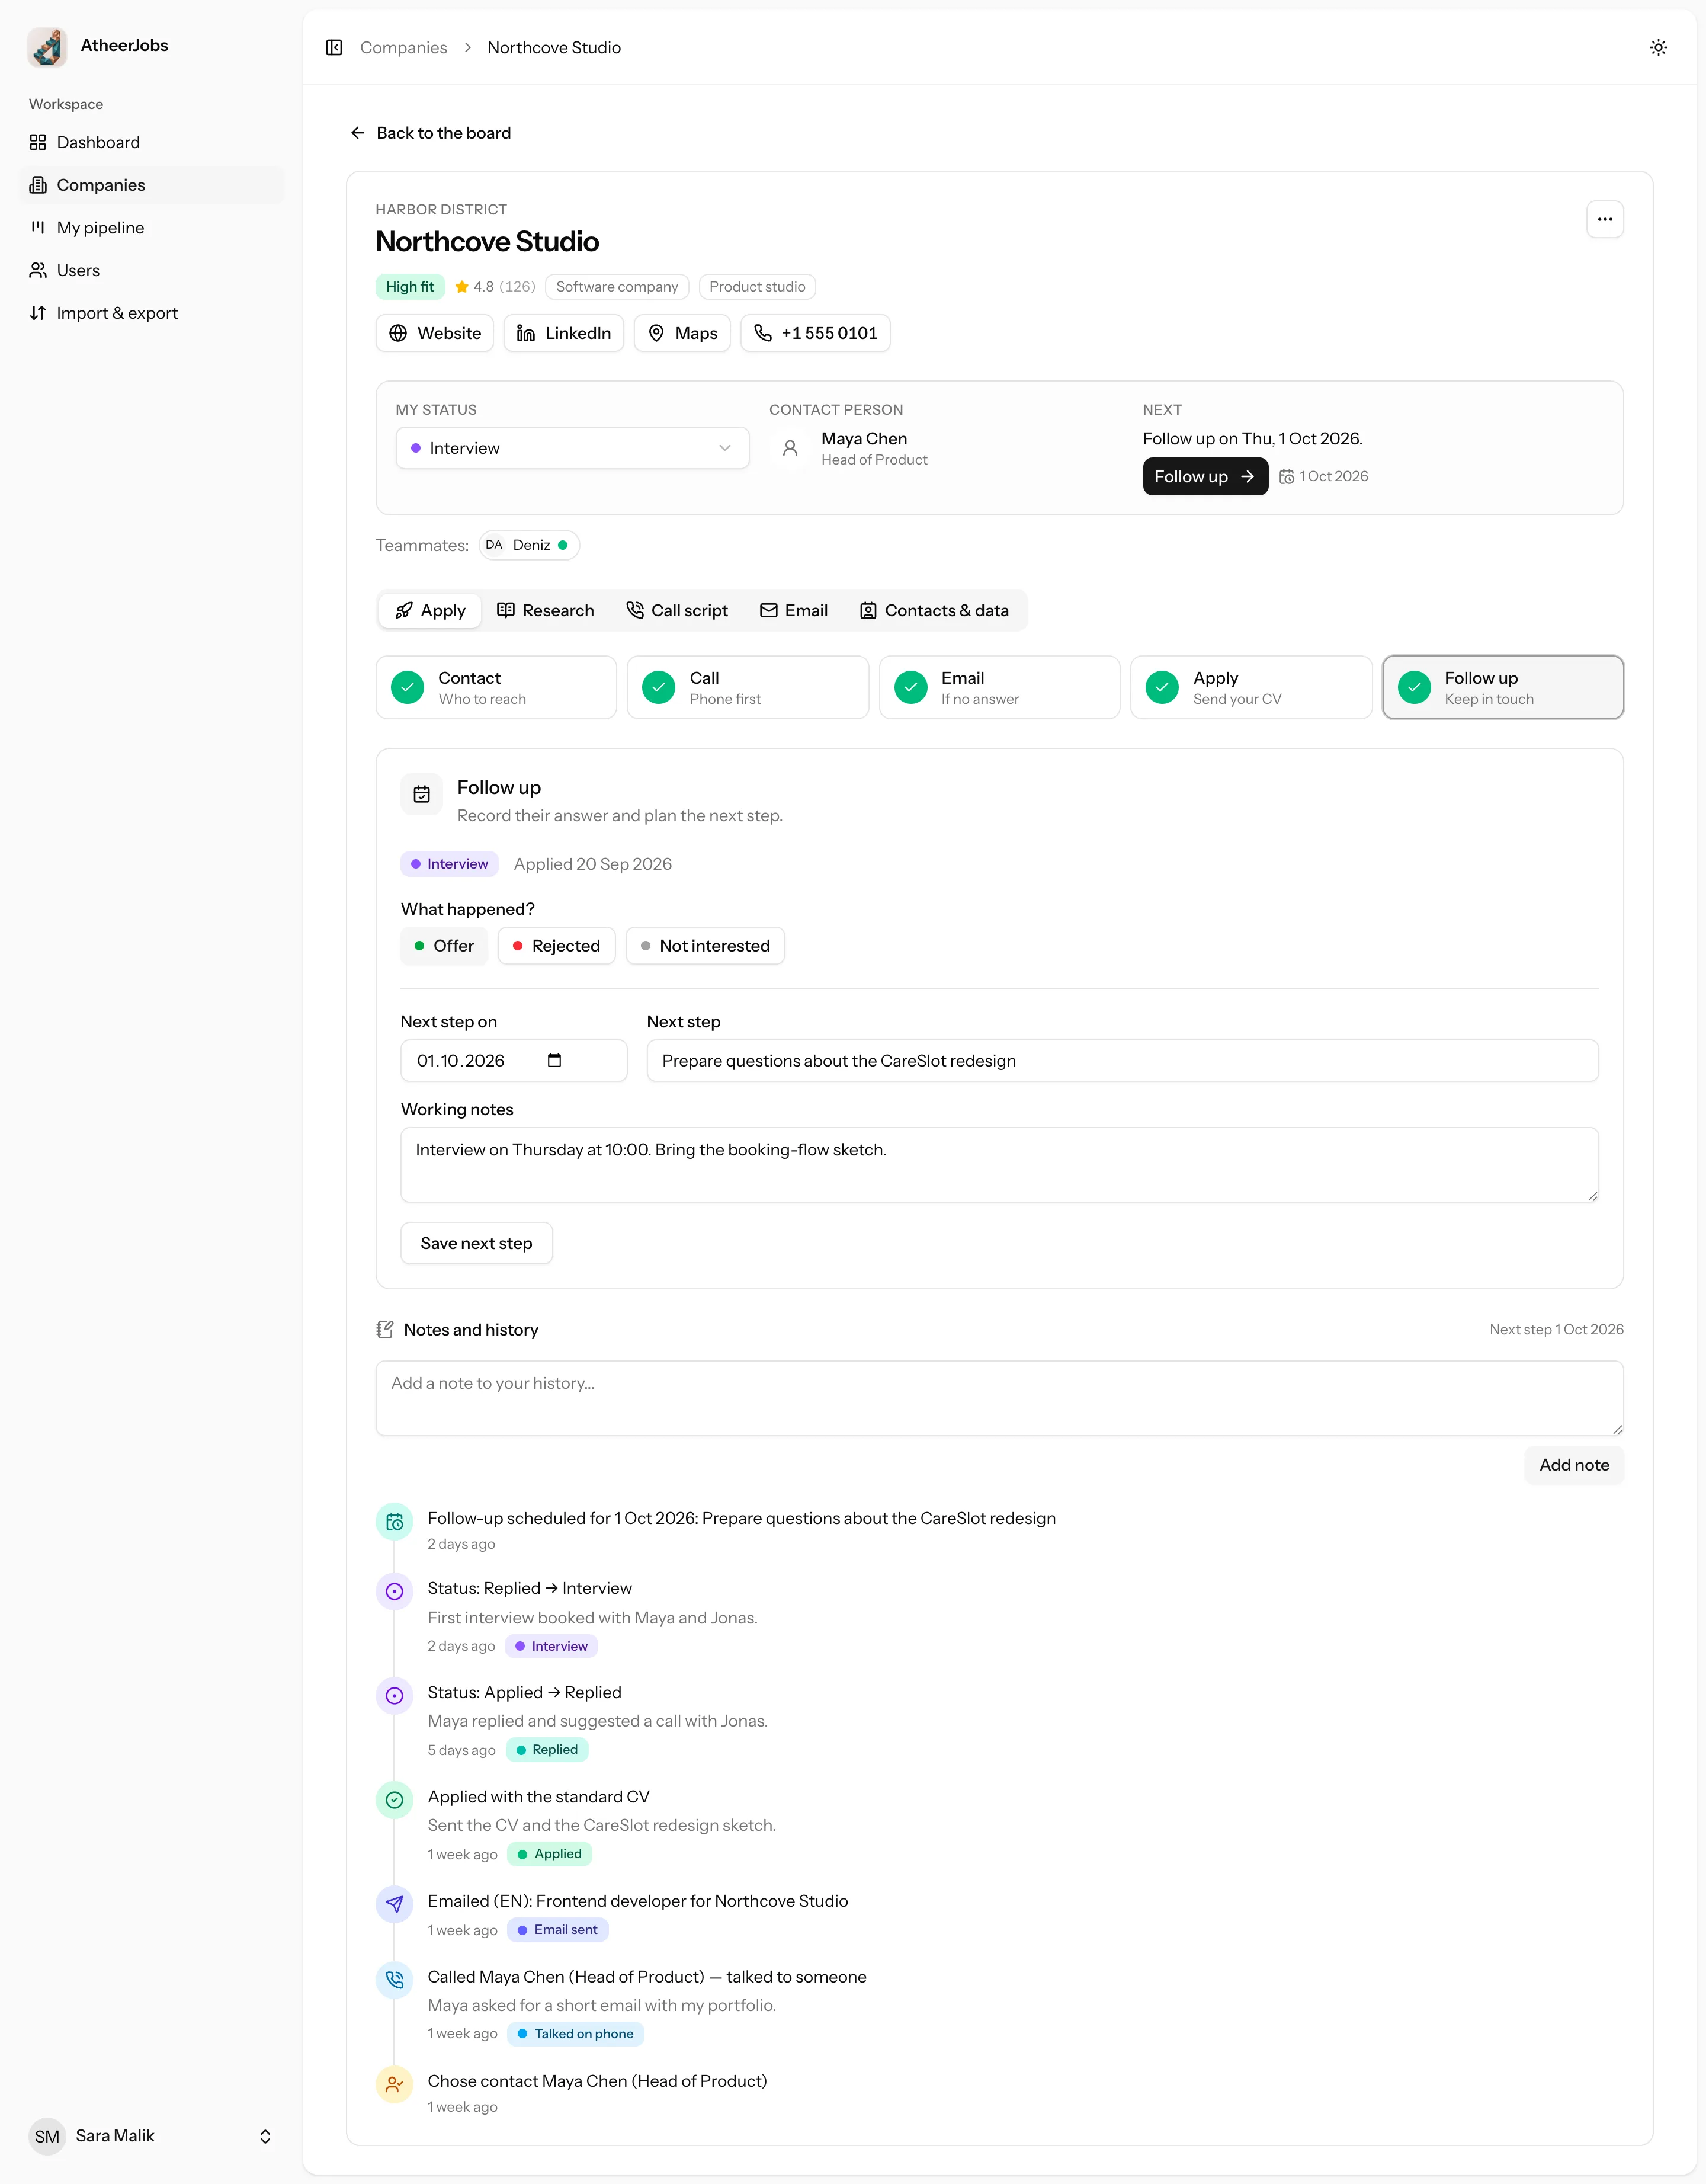Click the Product studio tag
The image size is (1706, 2184).
coord(757,287)
